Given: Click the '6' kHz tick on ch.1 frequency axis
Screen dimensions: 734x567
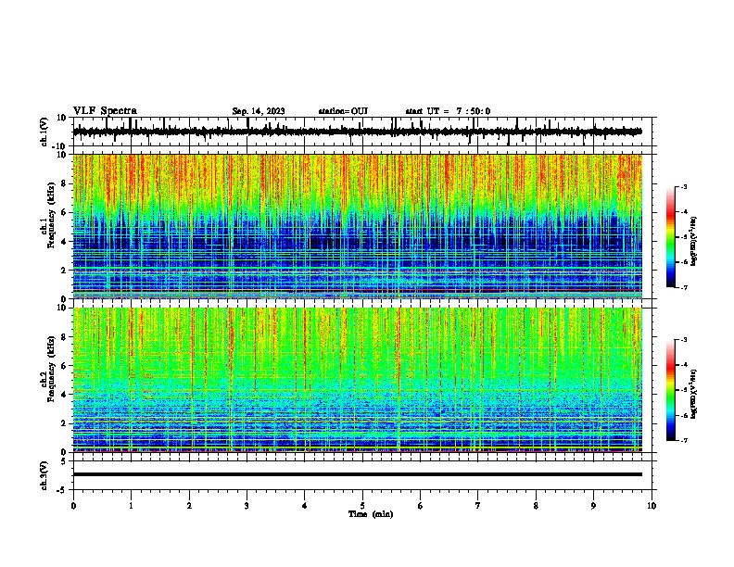Looking at the screenshot, I should tap(65, 213).
